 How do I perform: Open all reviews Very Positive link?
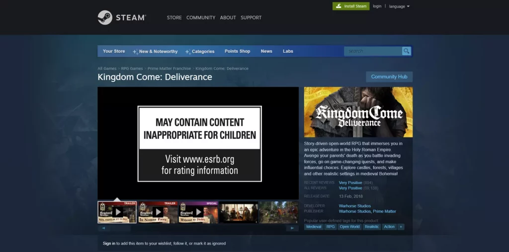(350, 188)
